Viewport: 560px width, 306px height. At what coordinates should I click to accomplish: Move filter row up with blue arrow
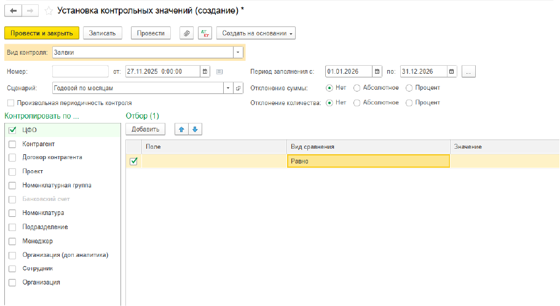coord(181,129)
